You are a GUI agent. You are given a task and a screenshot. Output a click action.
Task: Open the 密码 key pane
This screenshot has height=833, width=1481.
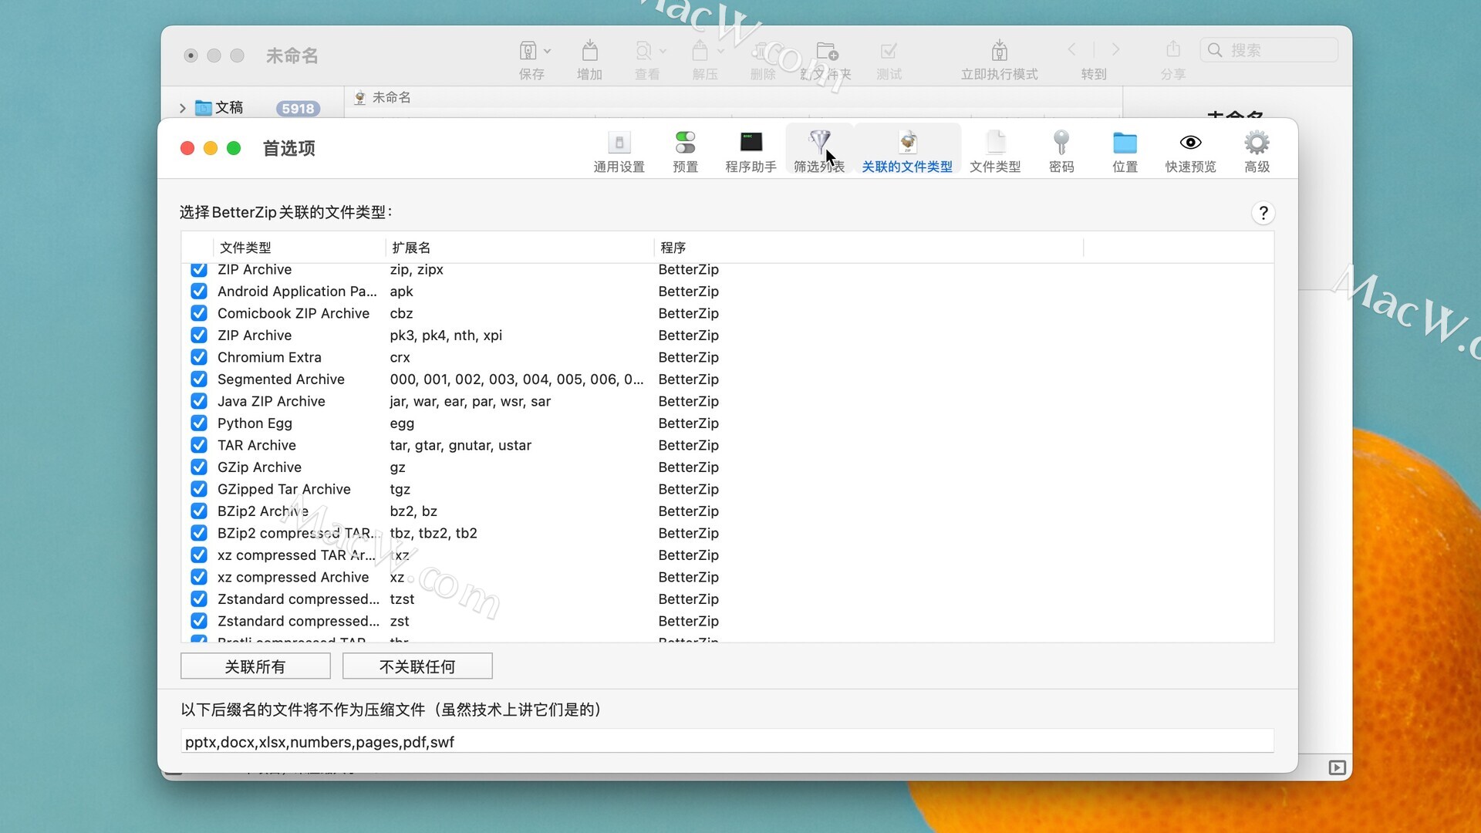pos(1061,150)
